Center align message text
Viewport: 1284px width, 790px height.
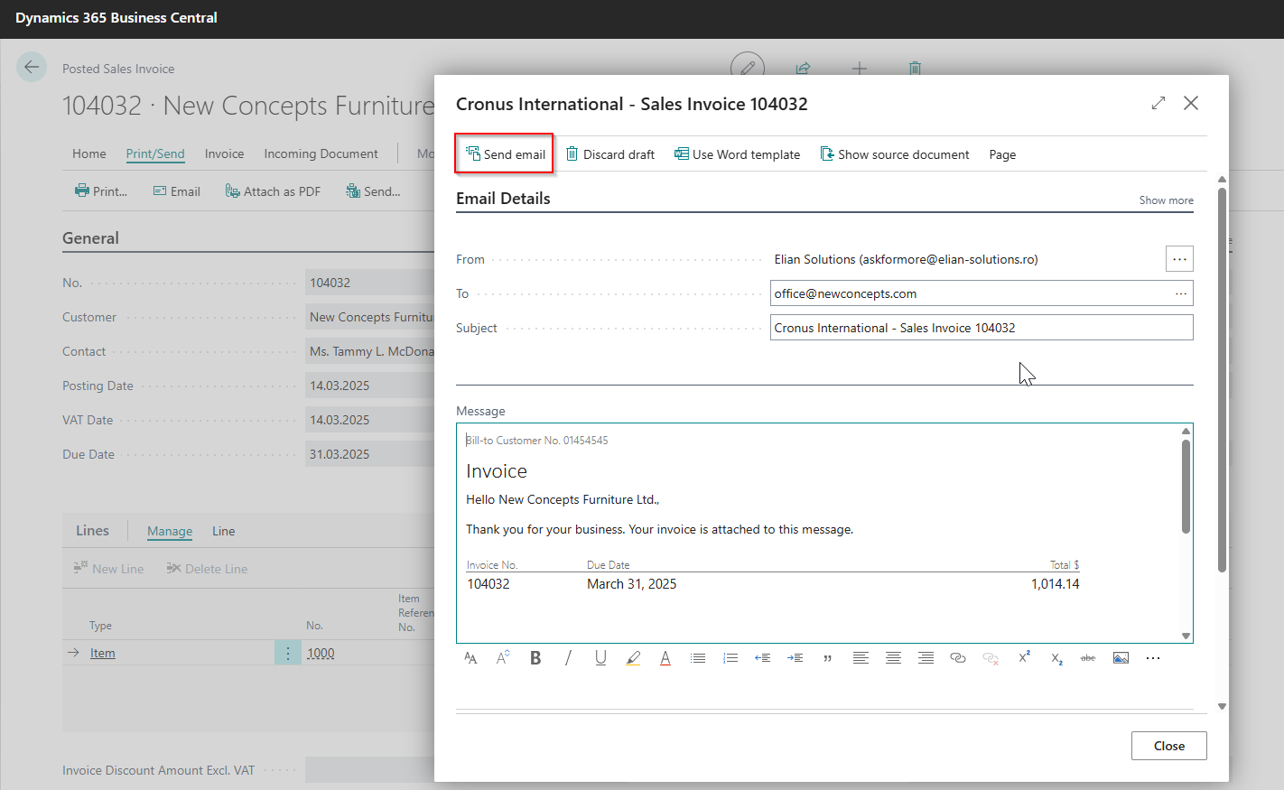coord(893,658)
